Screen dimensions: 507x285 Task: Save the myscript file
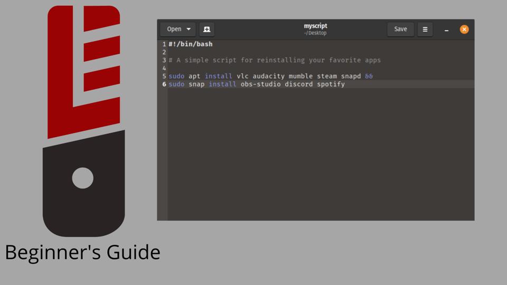pyautogui.click(x=400, y=30)
